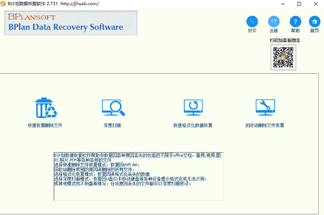This screenshot has height=215, width=324.
Task: Click the 深度扫描 label
Action: (x=112, y=125)
